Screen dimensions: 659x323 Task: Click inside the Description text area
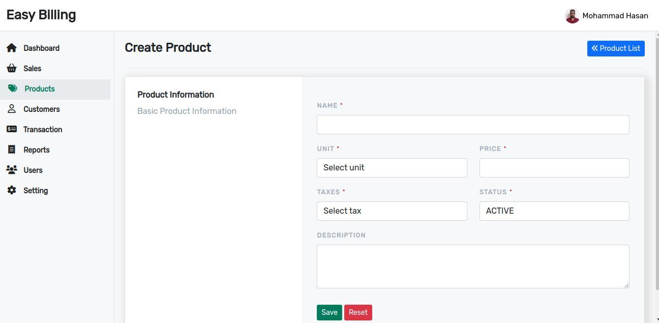[x=473, y=267]
